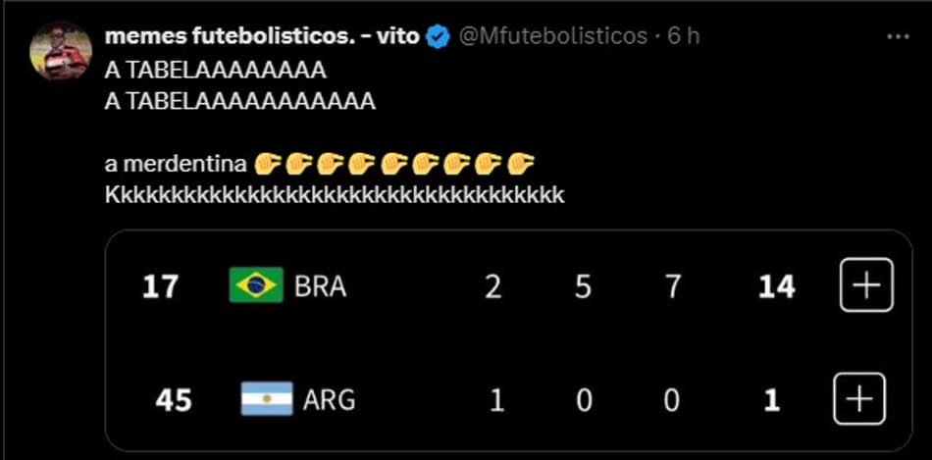Click Argentina's total medal count 1
932x460 pixels.
pos(771,401)
